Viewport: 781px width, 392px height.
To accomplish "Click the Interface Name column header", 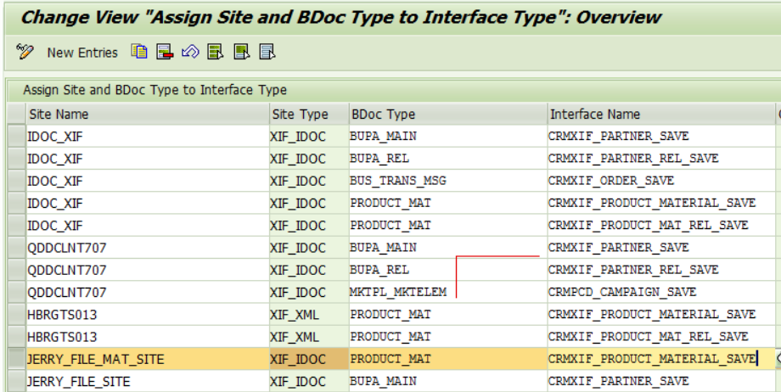I will click(661, 114).
